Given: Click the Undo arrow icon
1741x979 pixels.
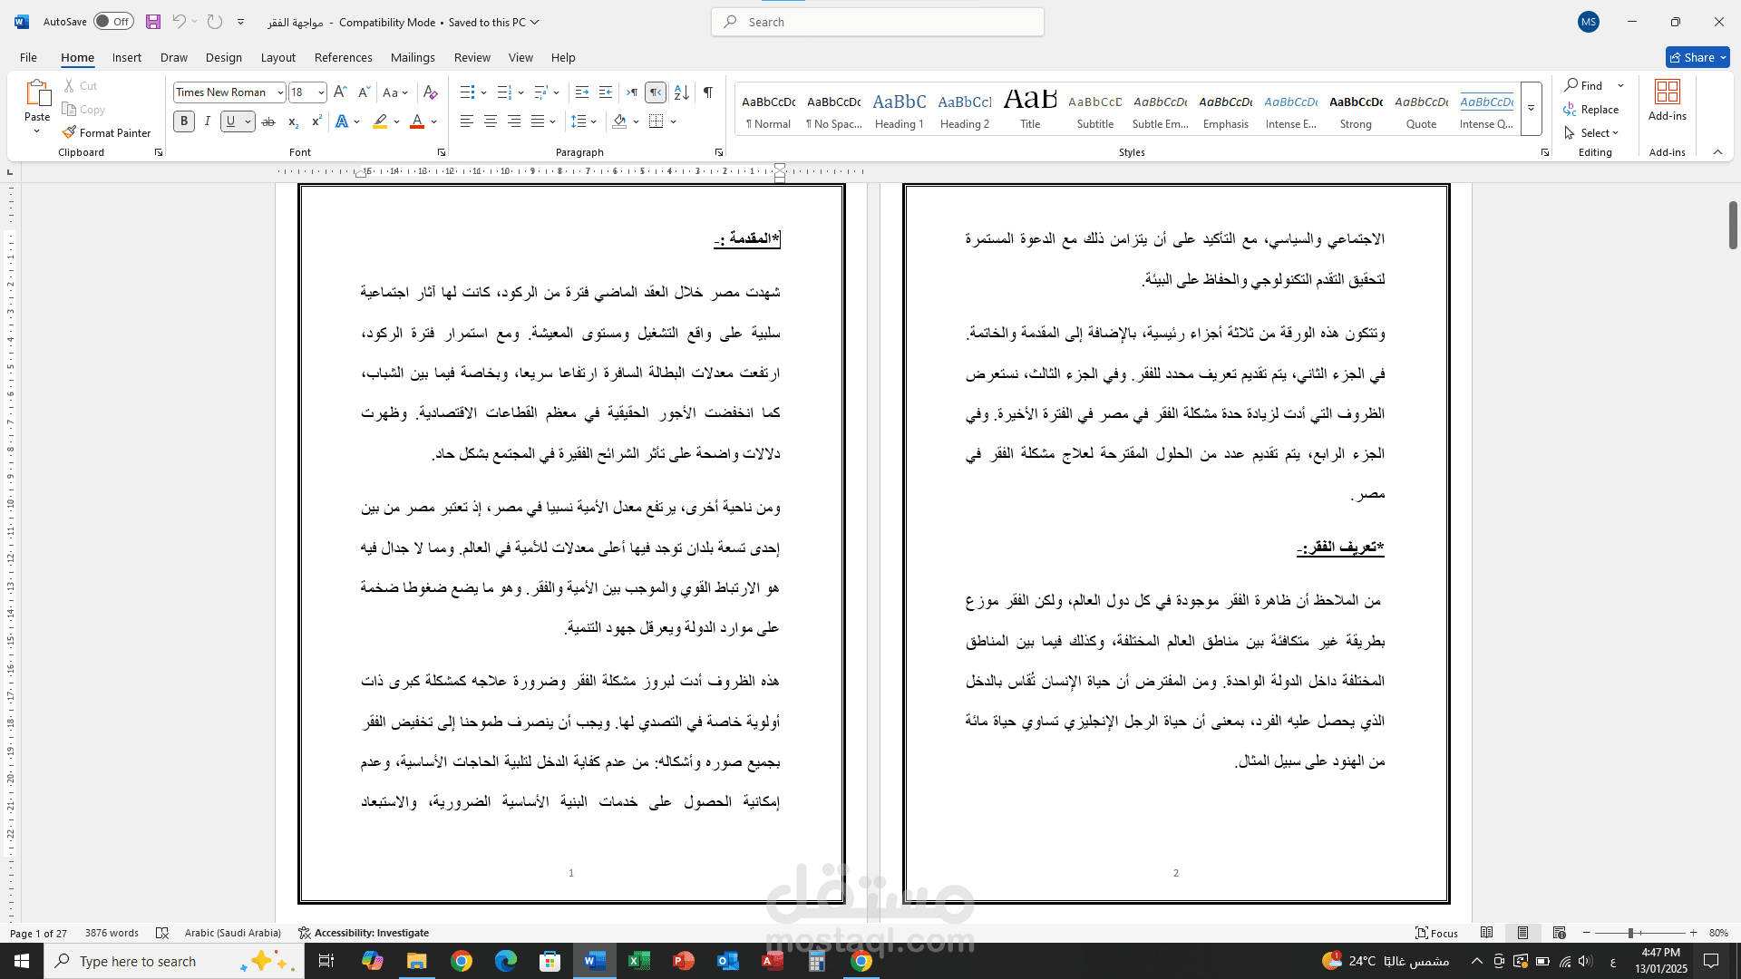Looking at the screenshot, I should pyautogui.click(x=179, y=22).
